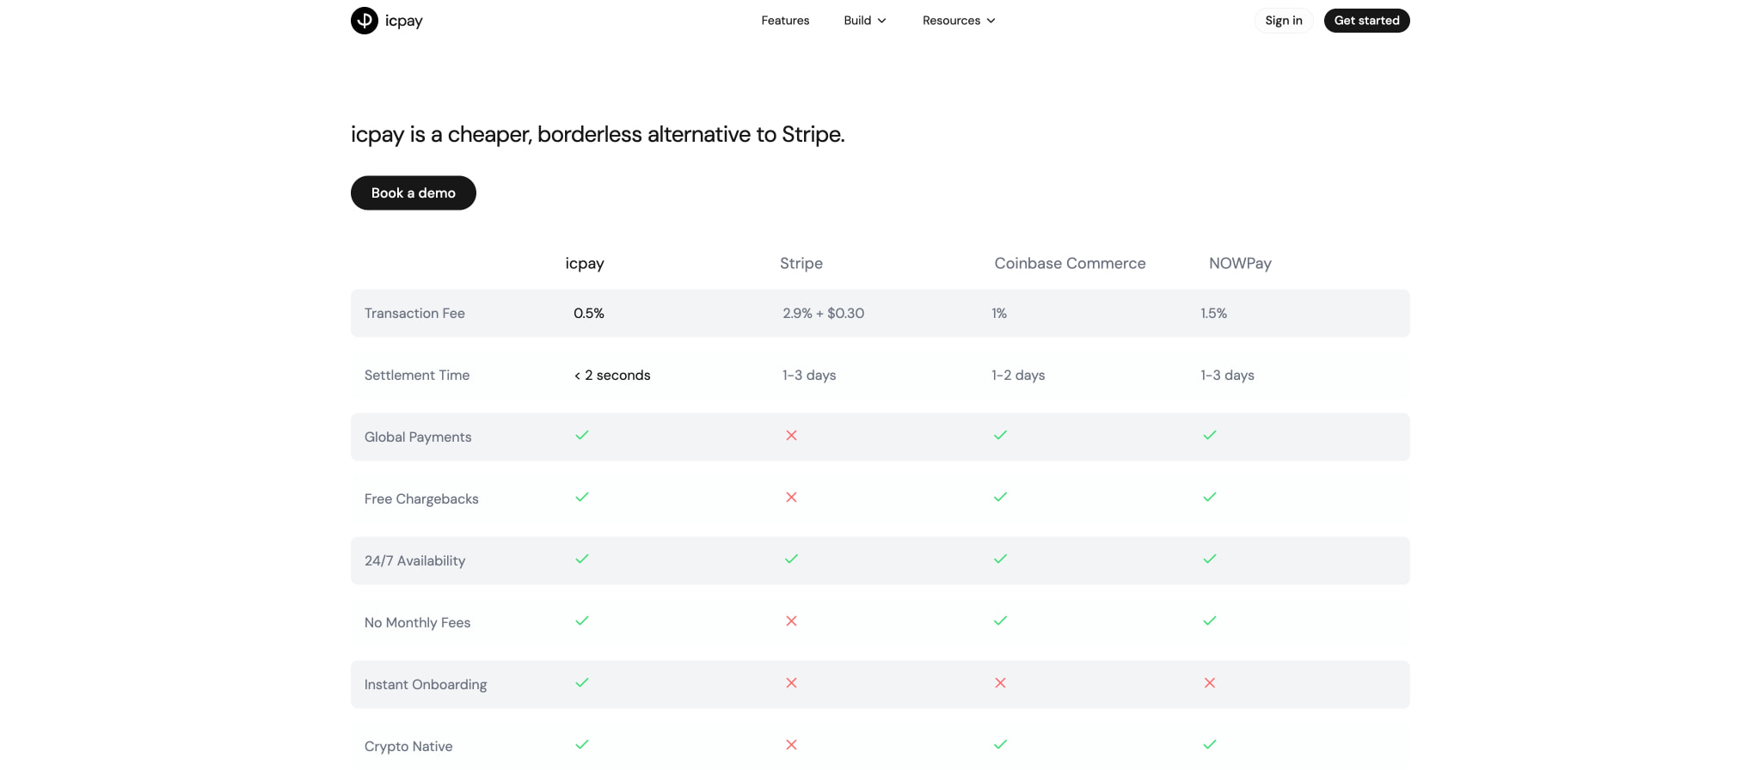Open the Features nav link

(x=785, y=21)
